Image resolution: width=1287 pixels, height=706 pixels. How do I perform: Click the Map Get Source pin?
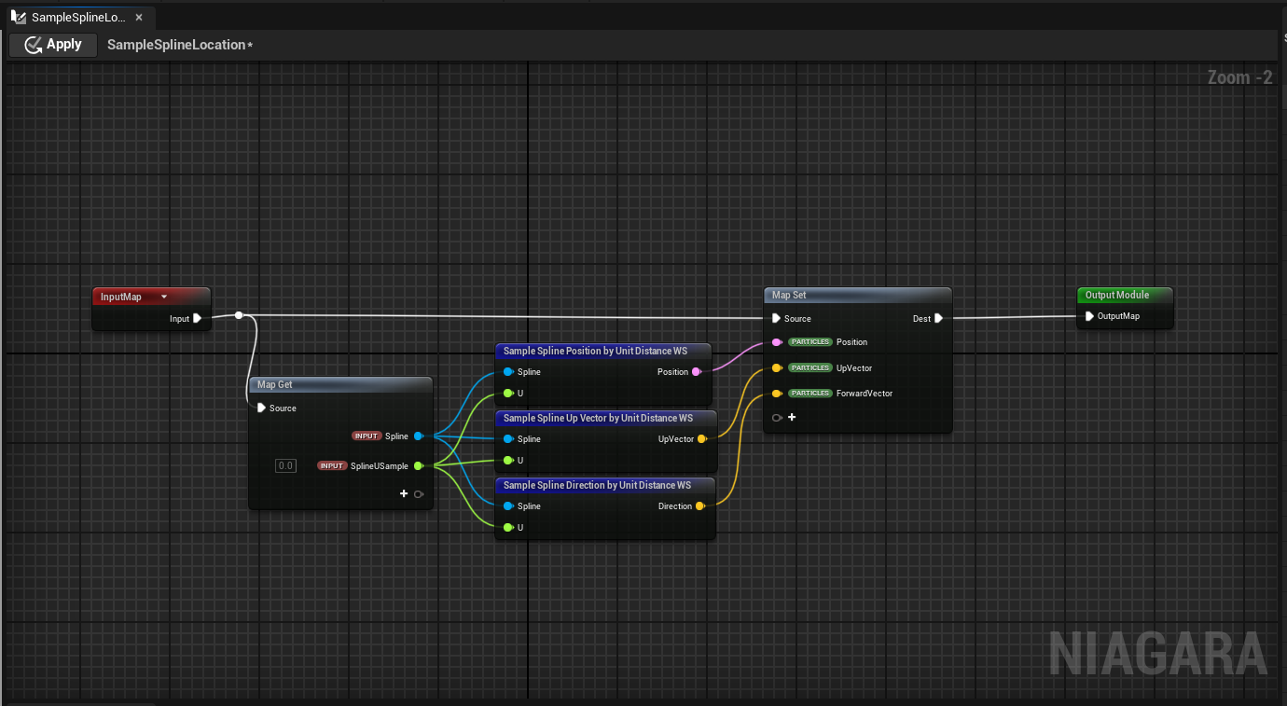261,408
